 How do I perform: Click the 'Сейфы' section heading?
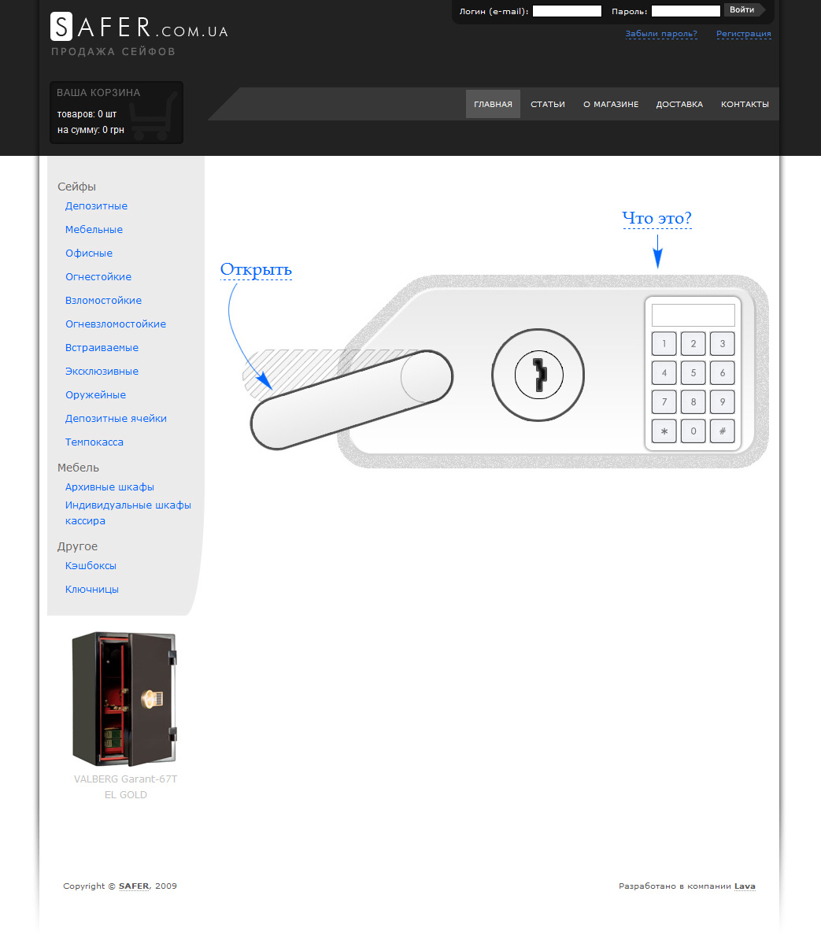click(76, 187)
